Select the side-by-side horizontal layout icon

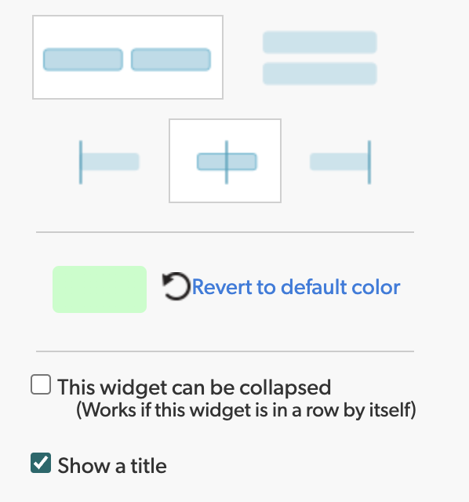coord(128,57)
